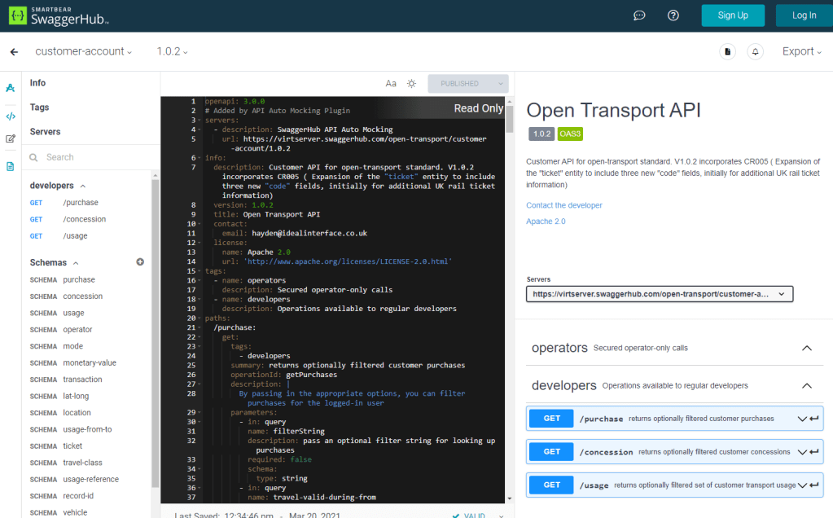Click the notifications bell icon
The height and width of the screenshot is (518, 833).
click(756, 52)
